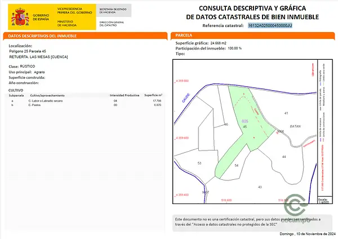Image resolution: width=338 pixels, height=239 pixels.
Task: Click coordinate label 4.359.600 on map
Action: (x=182, y=138)
